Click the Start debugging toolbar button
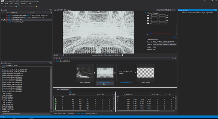218x119 pixels. tap(30, 7)
